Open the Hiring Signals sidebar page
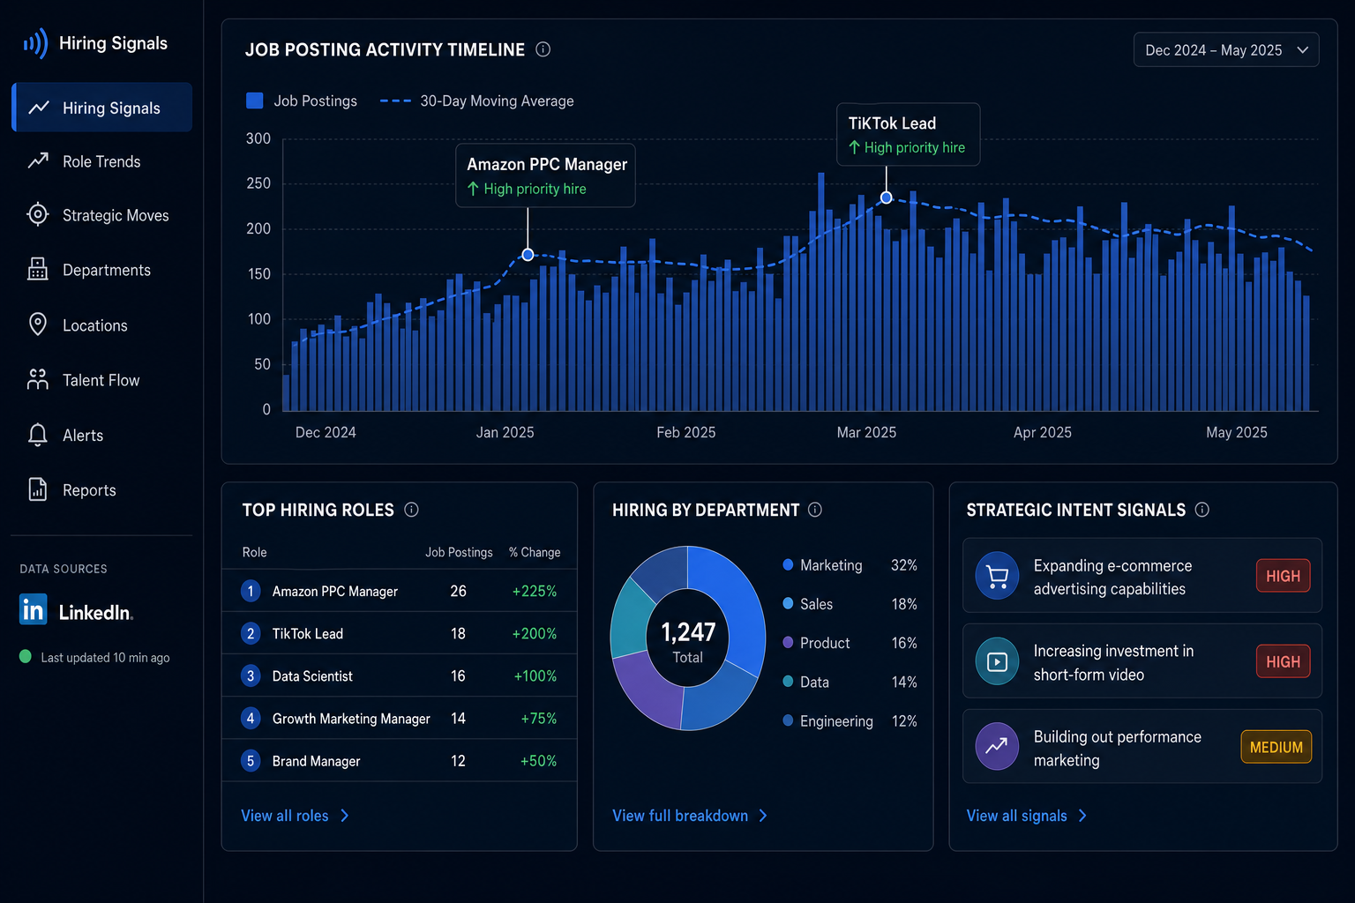This screenshot has height=903, width=1355. [102, 108]
